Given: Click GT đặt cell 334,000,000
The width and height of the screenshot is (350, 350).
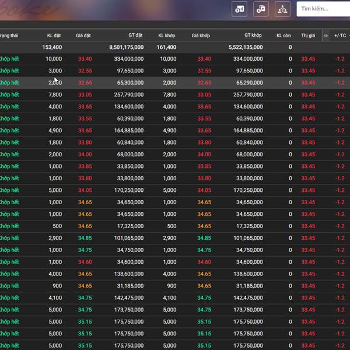Looking at the screenshot, I should coord(129,59).
